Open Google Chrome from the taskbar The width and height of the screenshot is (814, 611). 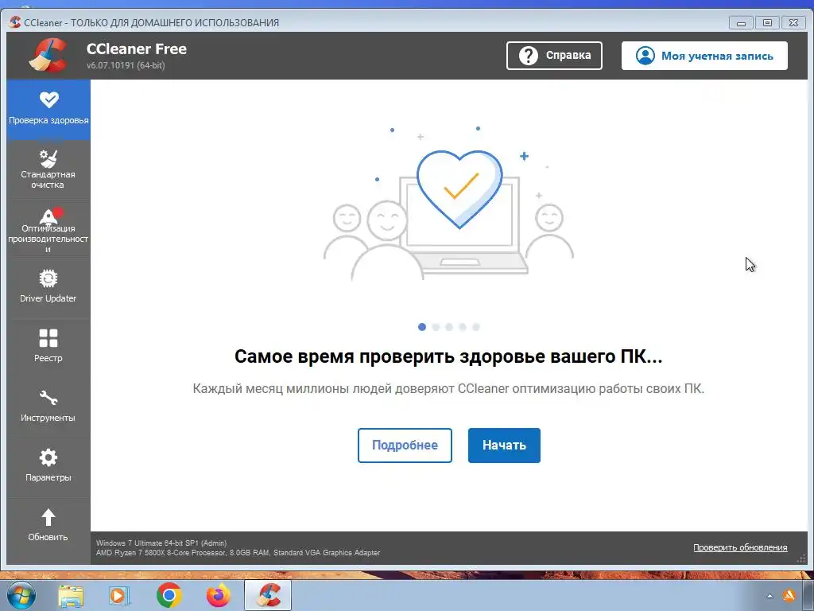click(169, 595)
